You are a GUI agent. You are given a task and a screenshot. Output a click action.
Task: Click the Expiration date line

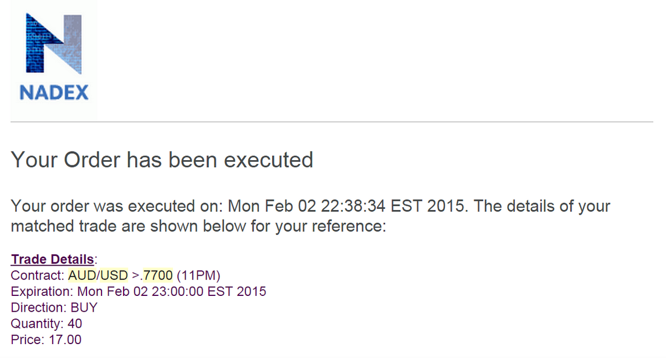(x=139, y=291)
